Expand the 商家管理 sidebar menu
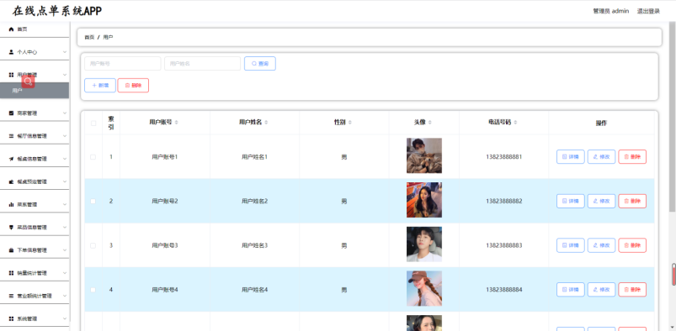 click(35, 113)
